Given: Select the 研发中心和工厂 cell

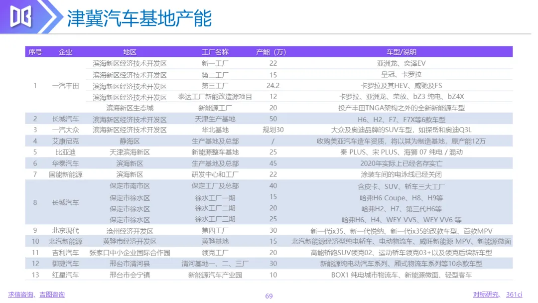Looking at the screenshot, I should click(x=215, y=174).
